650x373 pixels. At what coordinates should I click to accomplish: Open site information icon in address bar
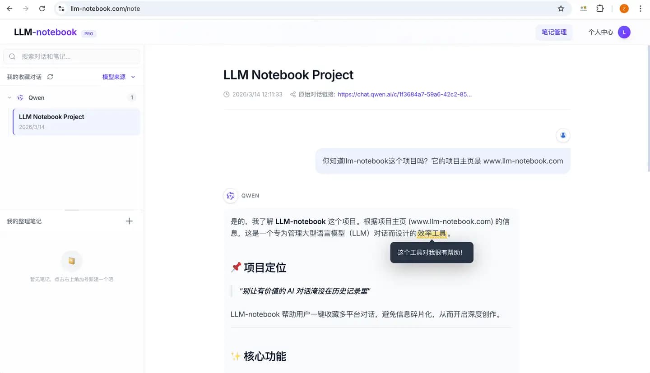click(62, 9)
